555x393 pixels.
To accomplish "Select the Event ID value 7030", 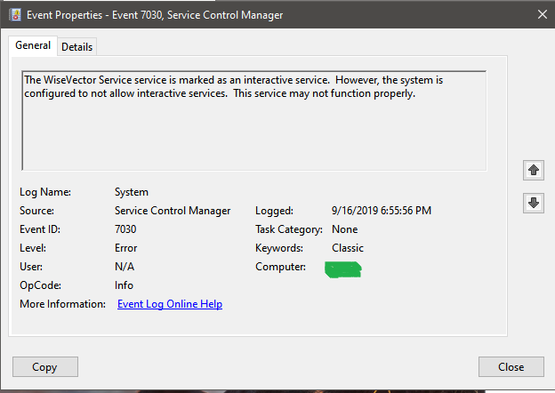I will tap(125, 229).
